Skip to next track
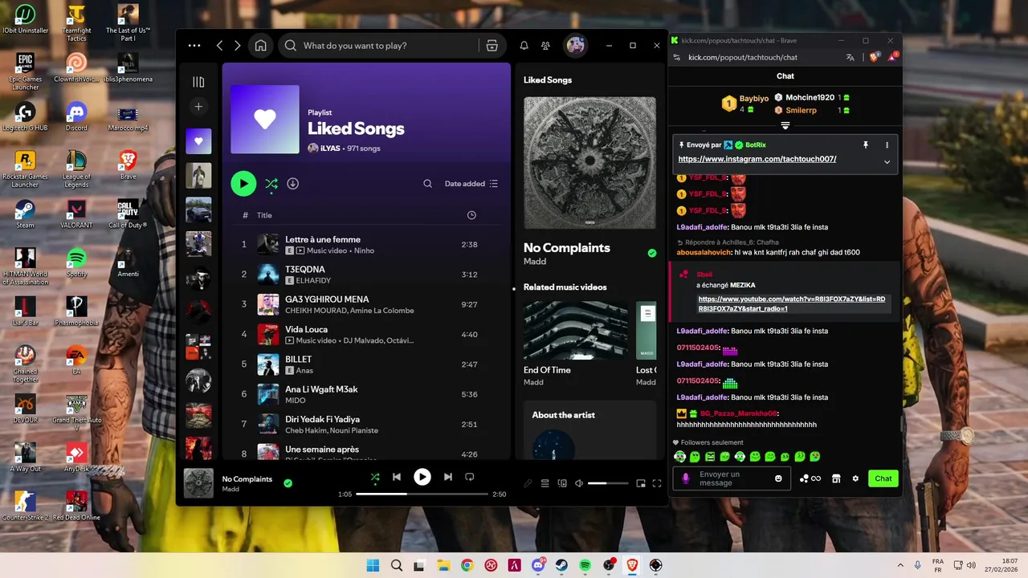The height and width of the screenshot is (578, 1028). point(448,477)
